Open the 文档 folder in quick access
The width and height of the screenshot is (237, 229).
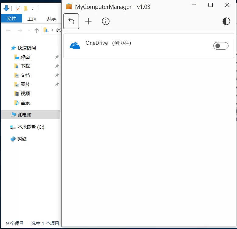click(x=22, y=75)
